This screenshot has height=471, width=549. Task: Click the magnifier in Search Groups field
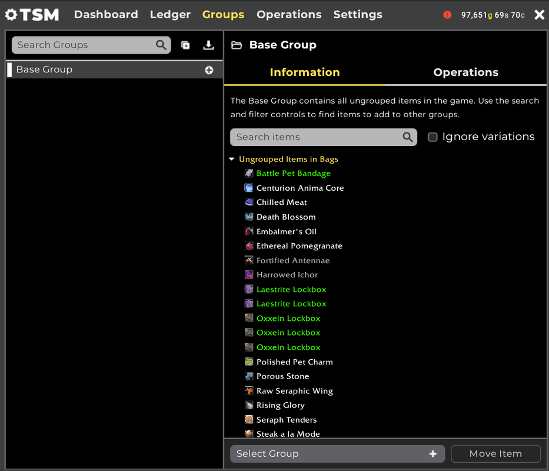coord(161,45)
